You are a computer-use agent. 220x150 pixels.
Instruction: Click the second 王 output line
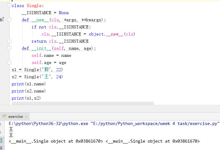pyautogui.click(x=11, y=135)
